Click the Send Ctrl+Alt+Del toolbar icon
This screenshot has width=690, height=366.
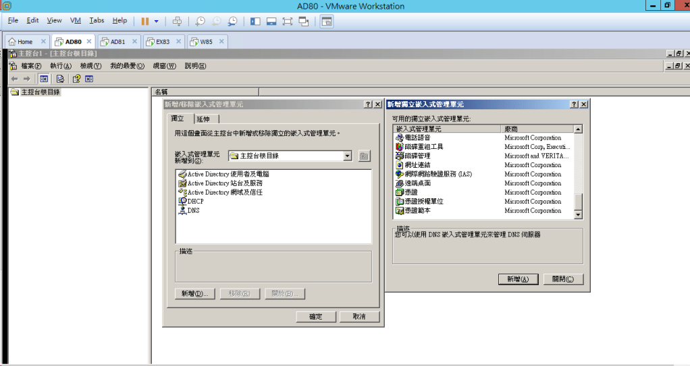tap(177, 21)
